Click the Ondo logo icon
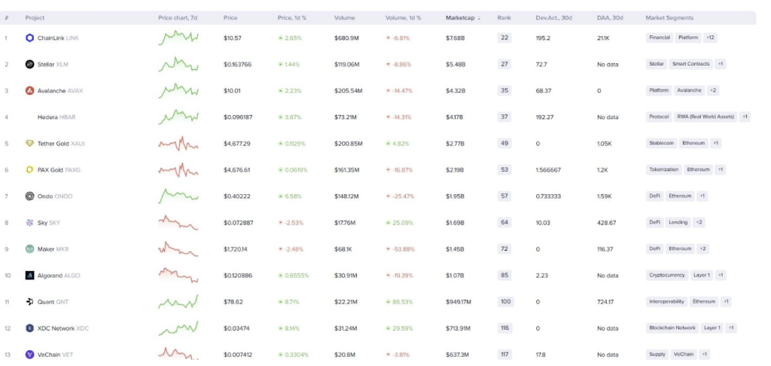The height and width of the screenshot is (366, 771). coord(29,197)
